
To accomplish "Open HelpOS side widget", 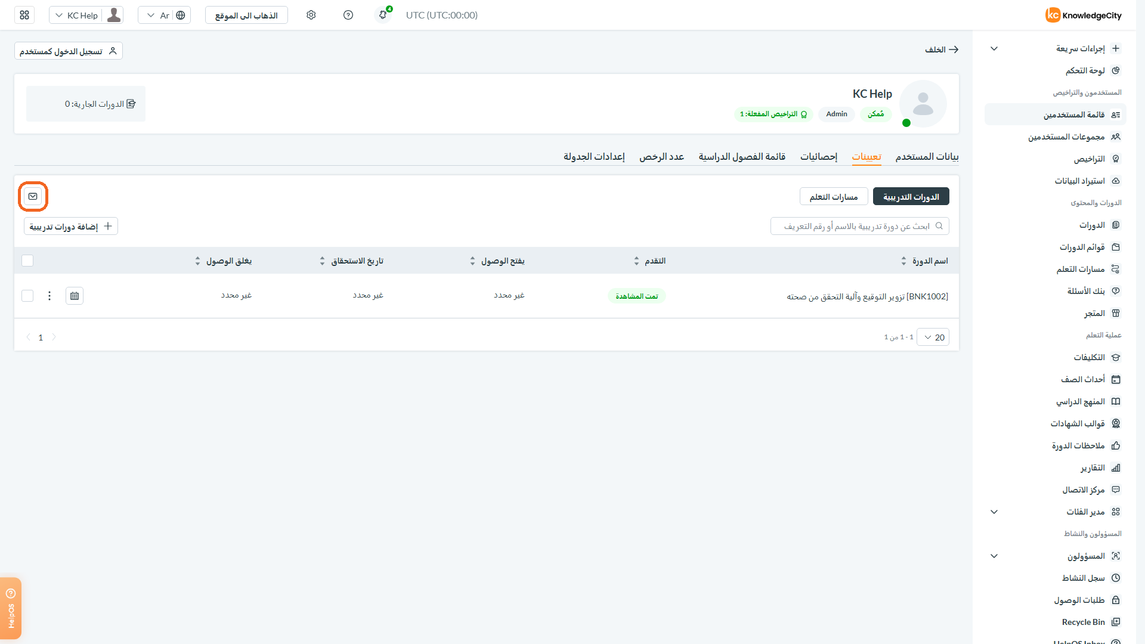I will click(x=11, y=608).
